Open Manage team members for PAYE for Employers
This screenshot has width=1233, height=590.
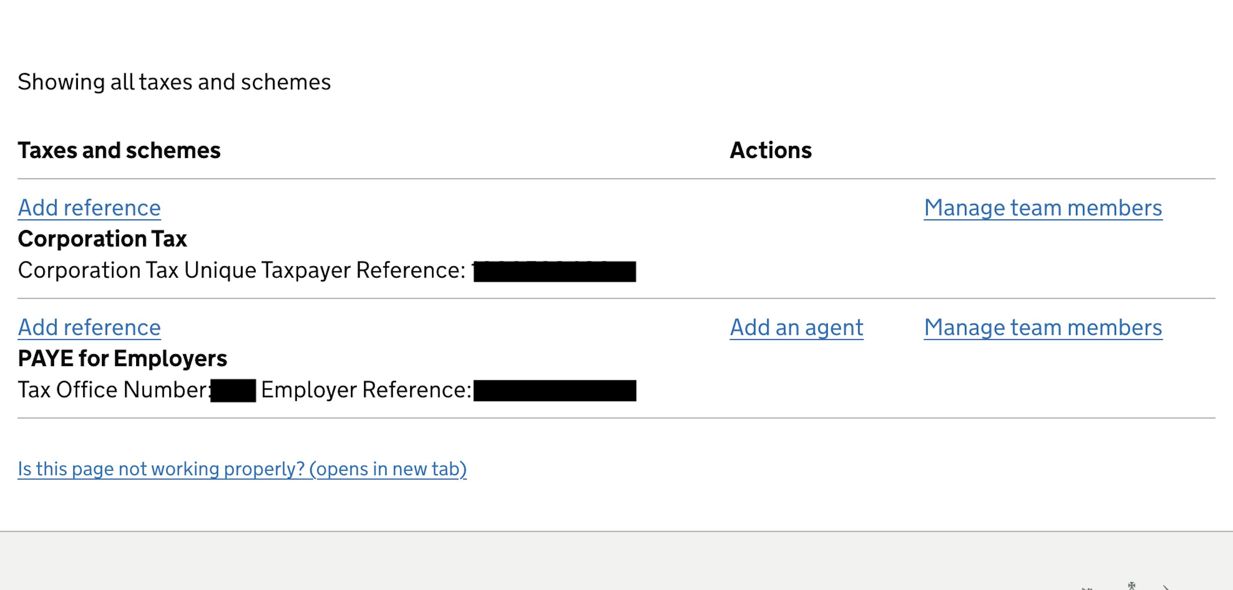pyautogui.click(x=1043, y=327)
